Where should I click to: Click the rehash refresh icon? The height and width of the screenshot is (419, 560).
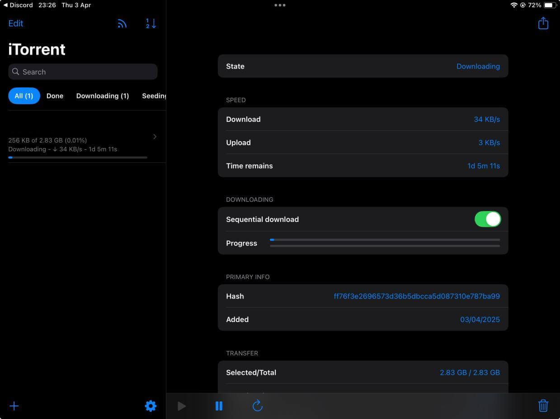(257, 406)
